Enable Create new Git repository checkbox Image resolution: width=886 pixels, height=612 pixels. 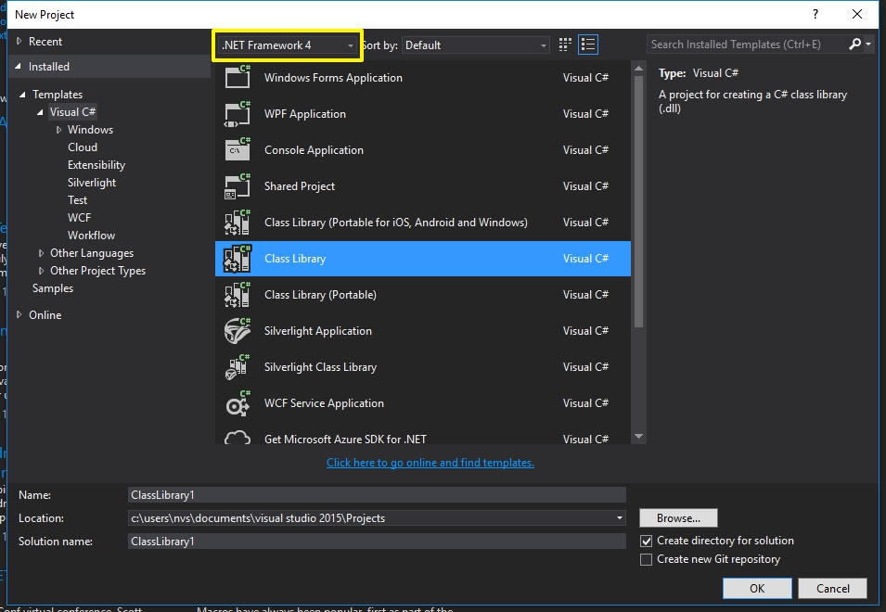click(x=647, y=559)
